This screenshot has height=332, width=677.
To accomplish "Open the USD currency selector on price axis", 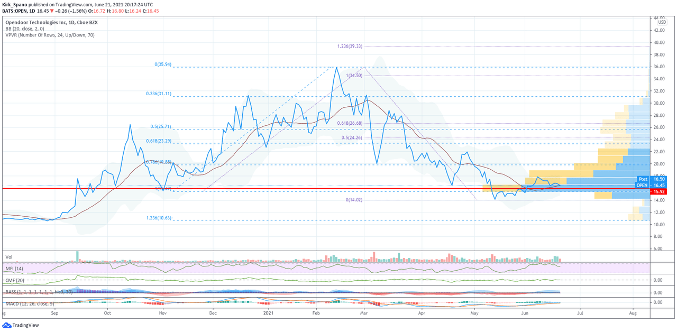I will [x=662, y=22].
